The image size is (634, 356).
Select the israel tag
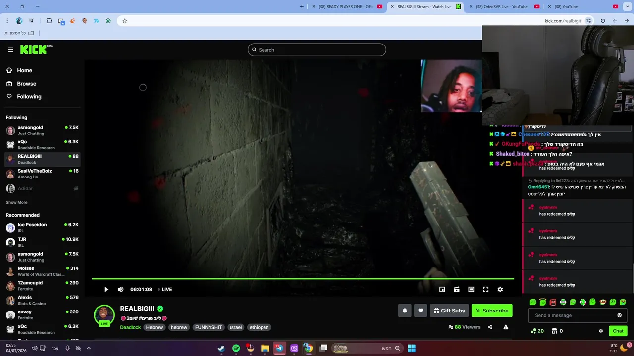point(236,327)
